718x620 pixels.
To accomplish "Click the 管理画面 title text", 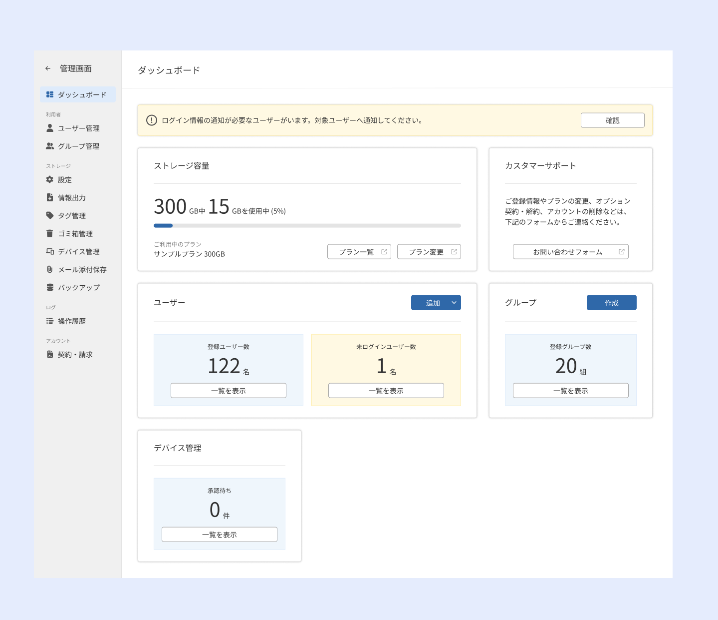I will point(76,68).
